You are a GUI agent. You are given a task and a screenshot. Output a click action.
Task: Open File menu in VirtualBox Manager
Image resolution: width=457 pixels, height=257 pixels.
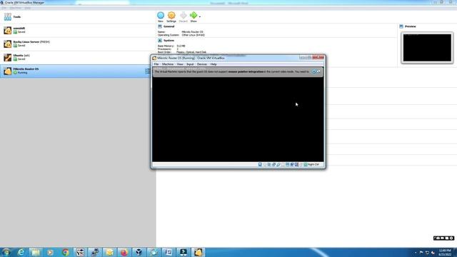[4, 8]
